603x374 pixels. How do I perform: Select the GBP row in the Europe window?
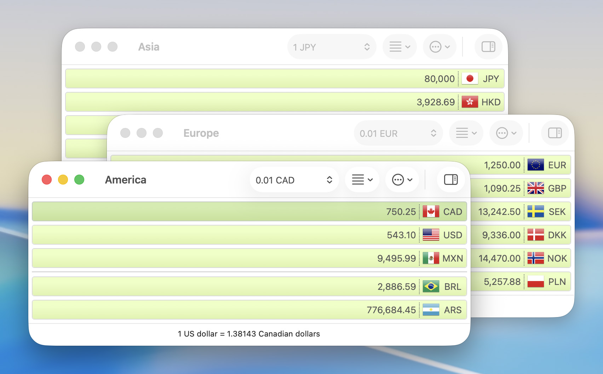coord(520,188)
